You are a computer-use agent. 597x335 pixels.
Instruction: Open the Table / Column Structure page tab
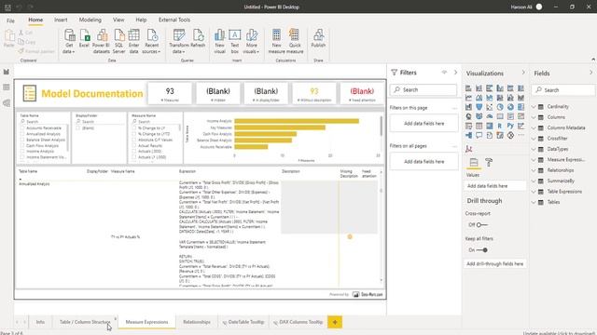click(85, 322)
